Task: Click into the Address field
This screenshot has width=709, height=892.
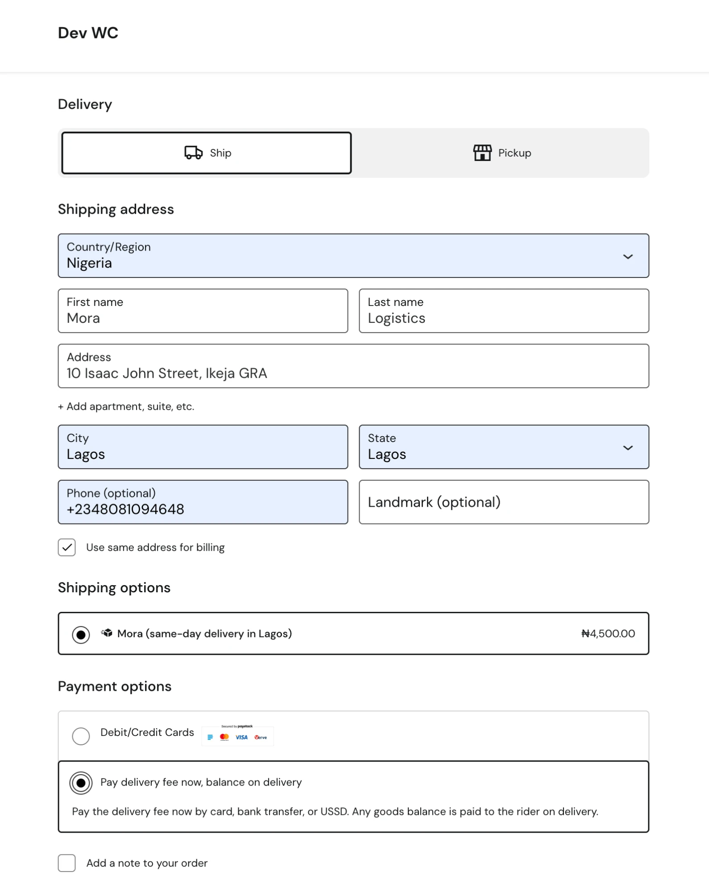Action: [353, 366]
